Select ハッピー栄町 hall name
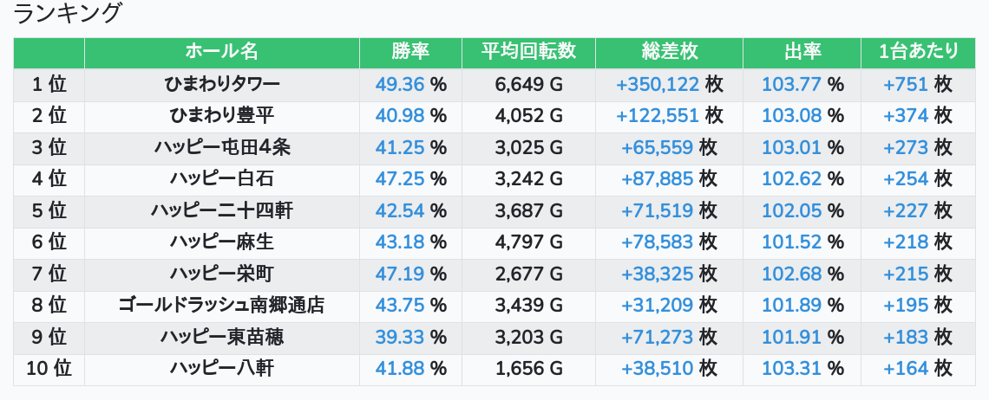The width and height of the screenshot is (989, 400). tap(221, 274)
